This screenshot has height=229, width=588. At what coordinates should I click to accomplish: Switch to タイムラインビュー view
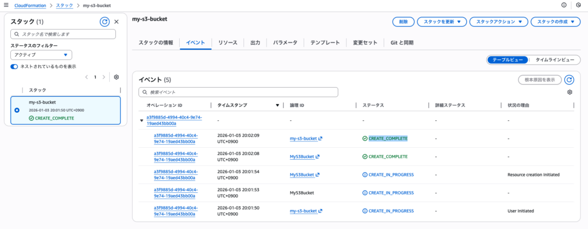pos(554,60)
